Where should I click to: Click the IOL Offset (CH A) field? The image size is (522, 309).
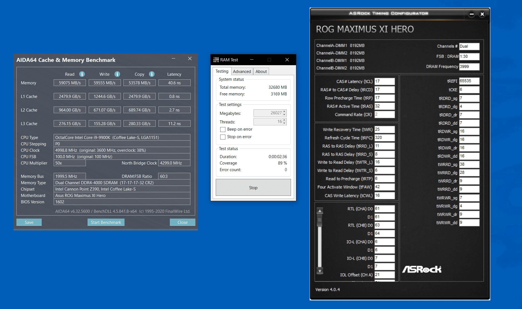point(384,275)
